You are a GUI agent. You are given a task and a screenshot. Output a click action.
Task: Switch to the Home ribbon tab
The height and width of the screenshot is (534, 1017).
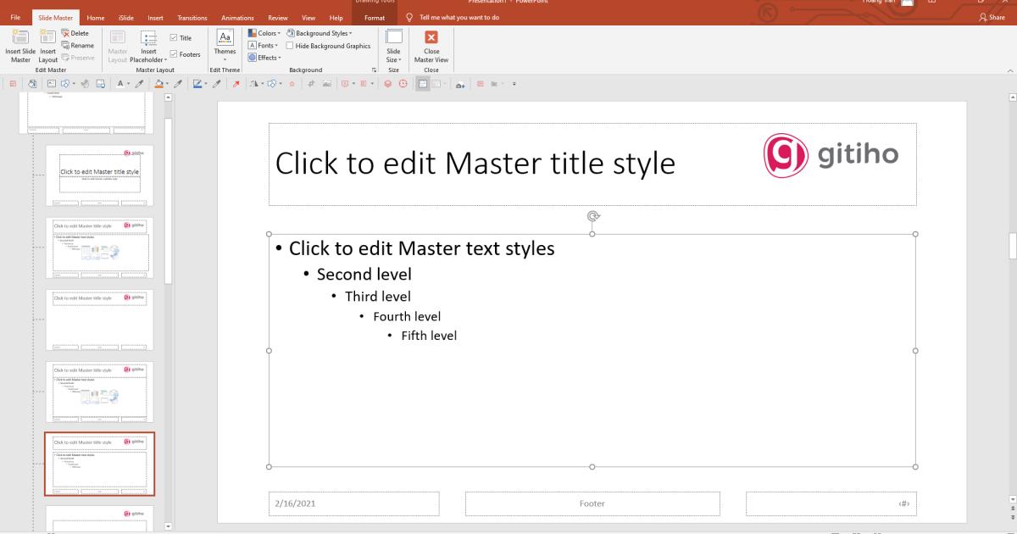tap(95, 17)
